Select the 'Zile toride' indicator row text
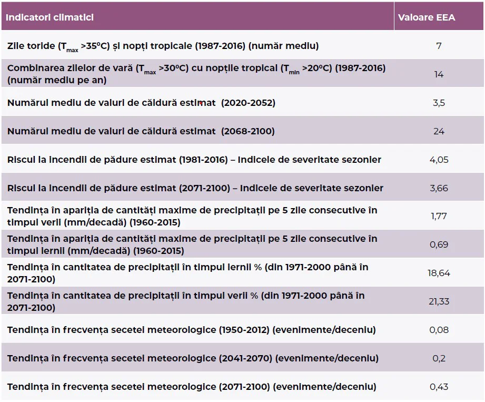Screen dimensions: 485x402 coord(163,46)
